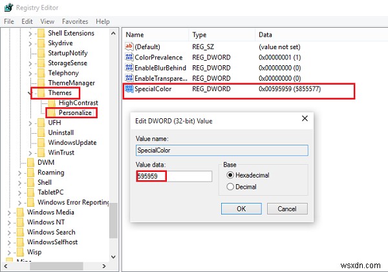Viewport: 388px width, 272px height.
Task: Click the WindowsUpdate folder icon
Action: click(41, 142)
